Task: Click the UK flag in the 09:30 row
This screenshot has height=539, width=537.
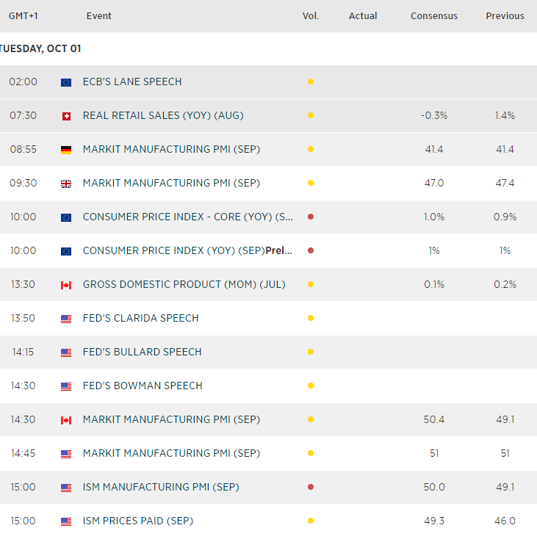Action: (66, 184)
